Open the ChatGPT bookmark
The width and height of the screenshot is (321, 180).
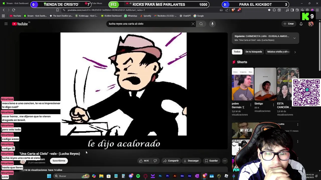(x=185, y=16)
